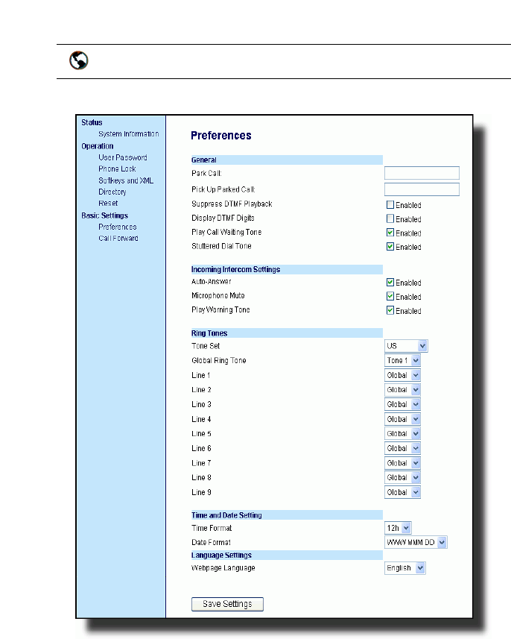Screen dimensions: 511x639
Task: Open the Phone Lock page
Action: 117,169
